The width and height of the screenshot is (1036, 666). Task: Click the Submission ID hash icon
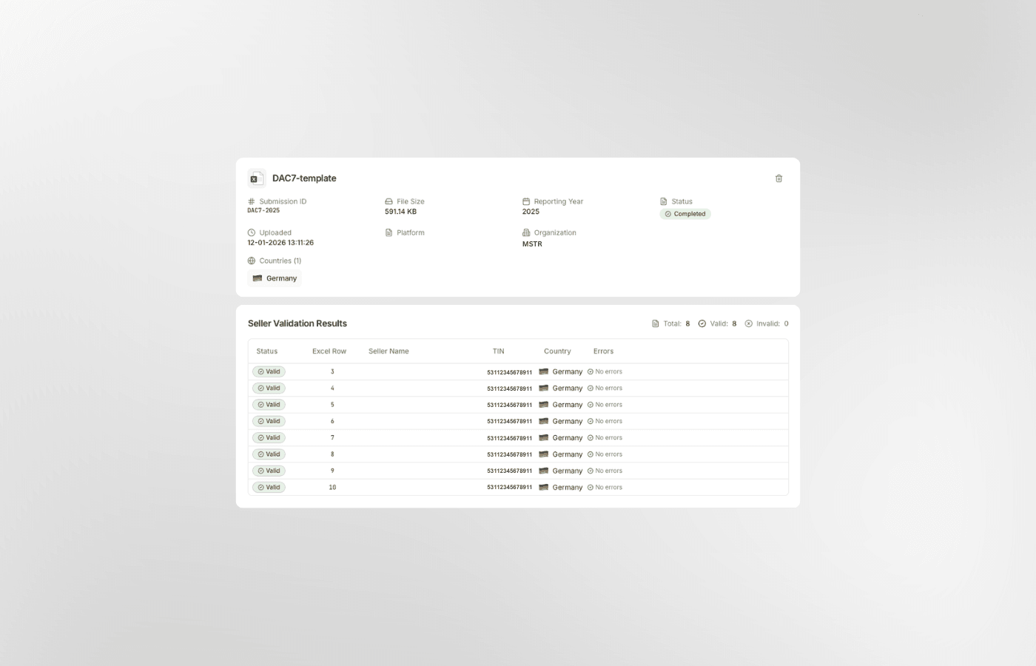250,201
